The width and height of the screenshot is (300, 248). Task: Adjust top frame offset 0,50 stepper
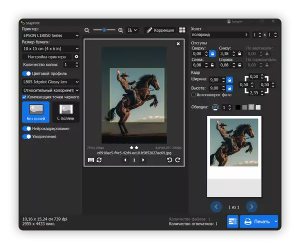click(x=262, y=76)
